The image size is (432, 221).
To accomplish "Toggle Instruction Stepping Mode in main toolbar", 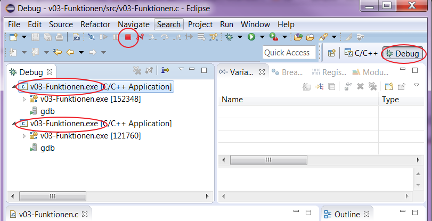I will tap(189, 37).
